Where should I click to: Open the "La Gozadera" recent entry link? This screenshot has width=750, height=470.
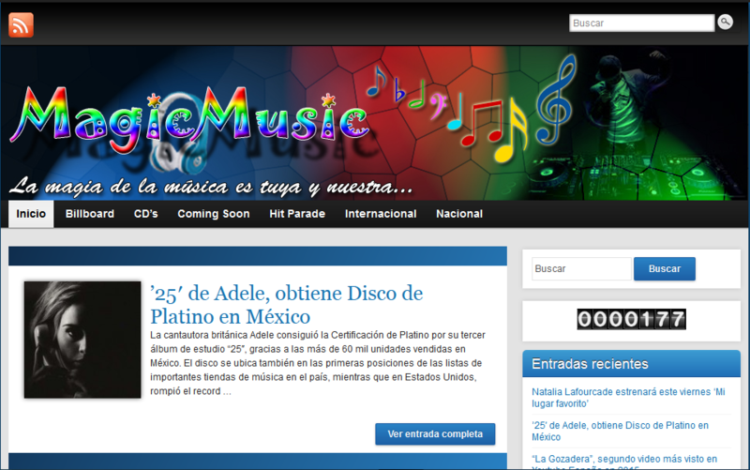624,462
